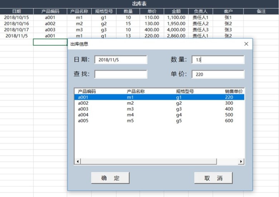Viewport: 279px width, 197px height.
Task: Select the a005 row in product list
Action: [159, 121]
